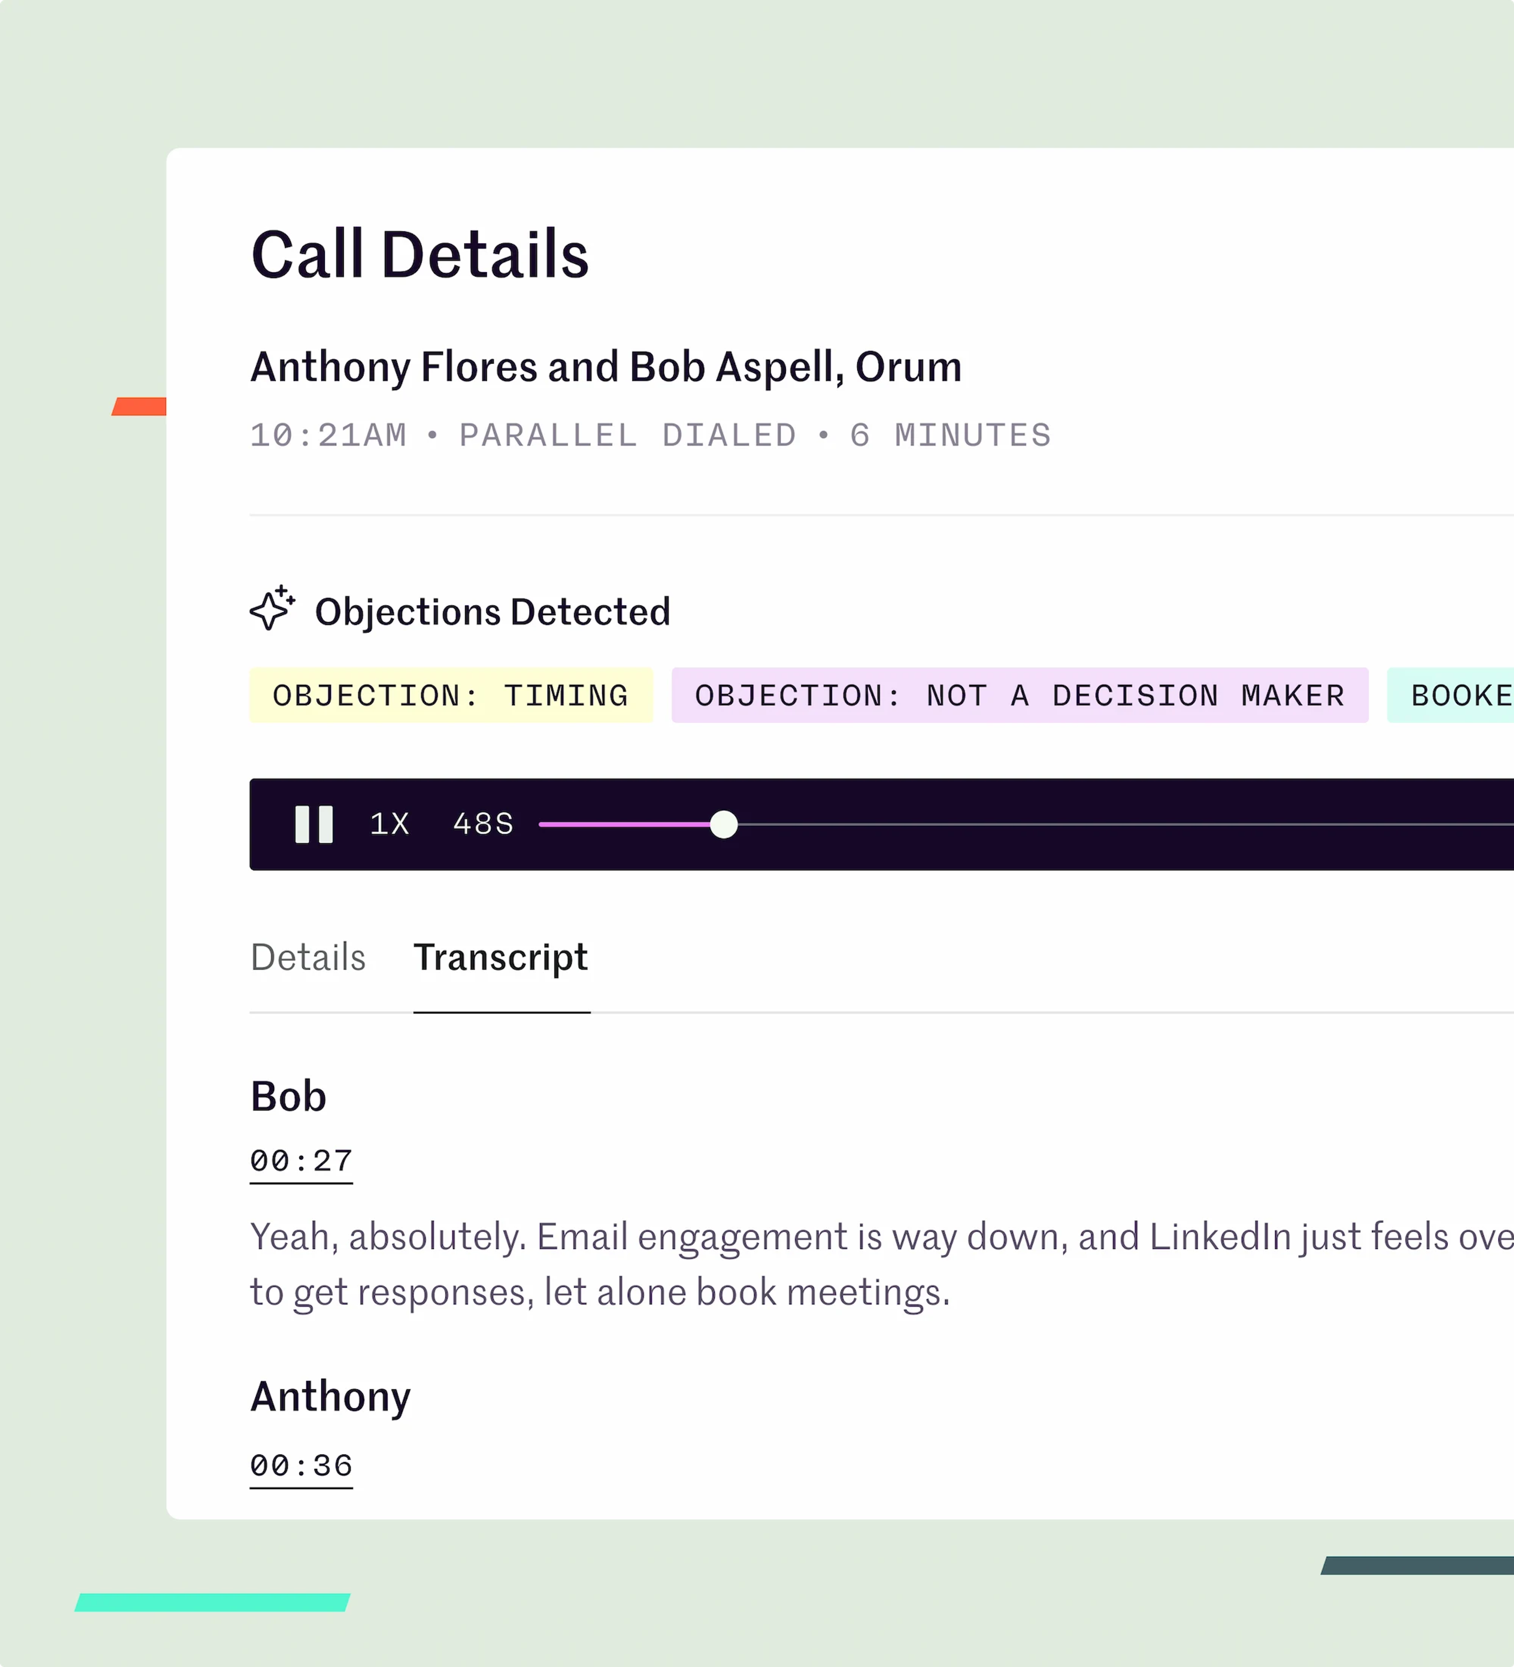Click the AI sparkle icon beside Objections Detected
This screenshot has height=1667, width=1514.
(x=272, y=609)
